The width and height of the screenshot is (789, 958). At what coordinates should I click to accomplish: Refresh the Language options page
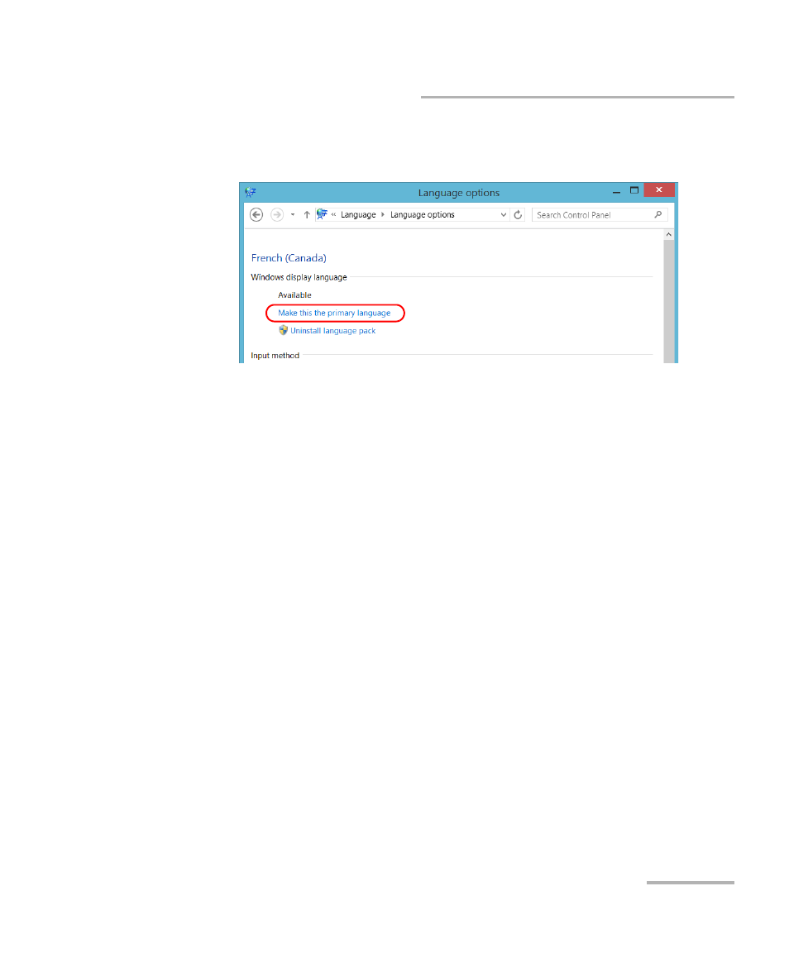518,215
